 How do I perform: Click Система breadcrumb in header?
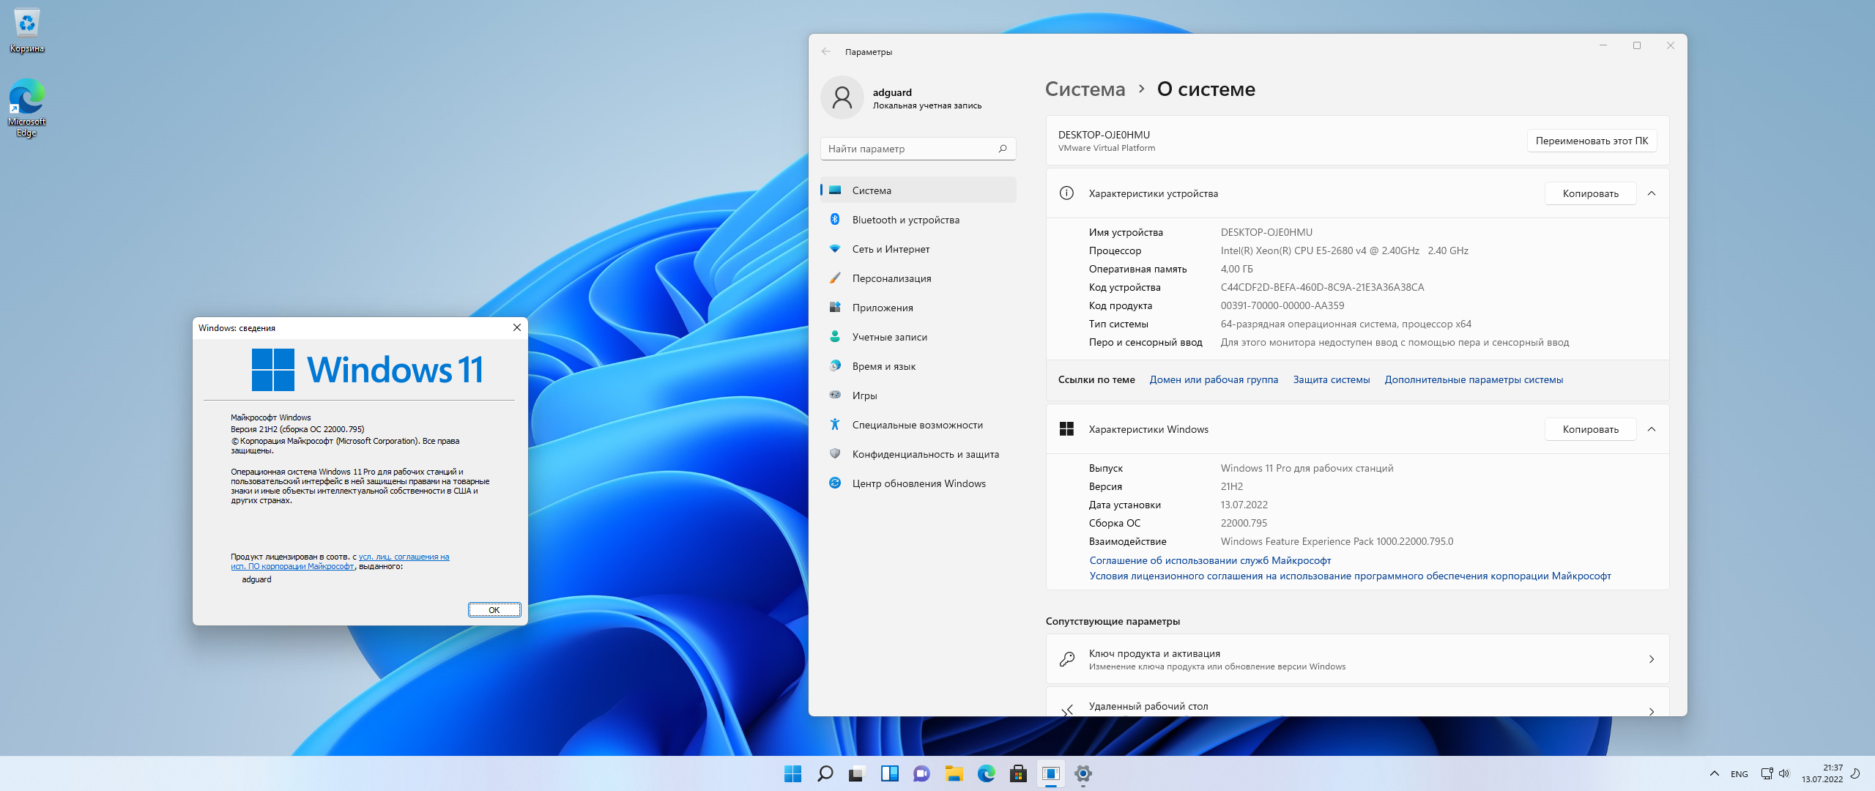(1085, 89)
